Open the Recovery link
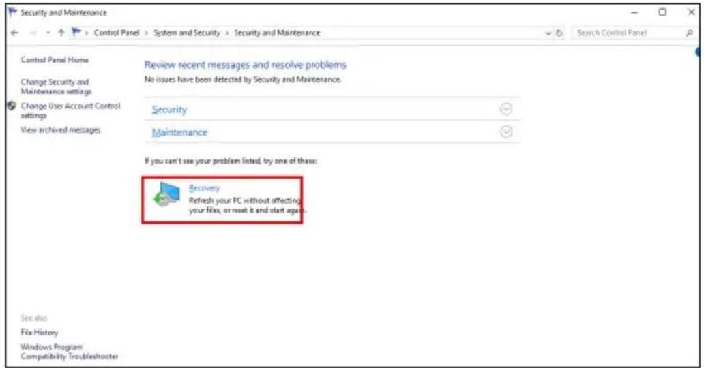 (204, 188)
